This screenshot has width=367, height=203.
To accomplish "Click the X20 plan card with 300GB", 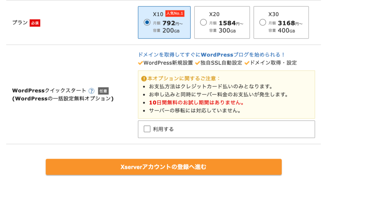I will coord(222,23).
